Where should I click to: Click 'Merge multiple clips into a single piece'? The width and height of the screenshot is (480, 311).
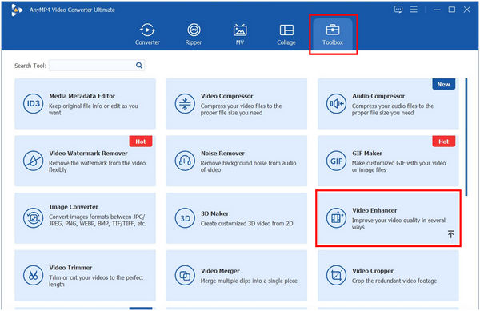249,281
